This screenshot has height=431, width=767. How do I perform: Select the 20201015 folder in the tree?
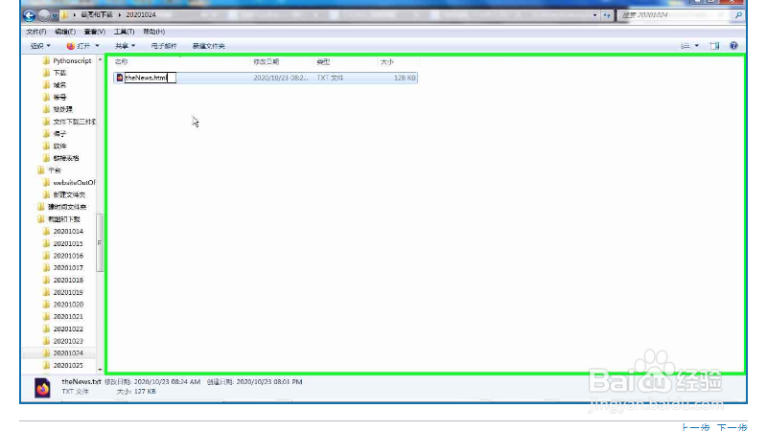point(68,243)
